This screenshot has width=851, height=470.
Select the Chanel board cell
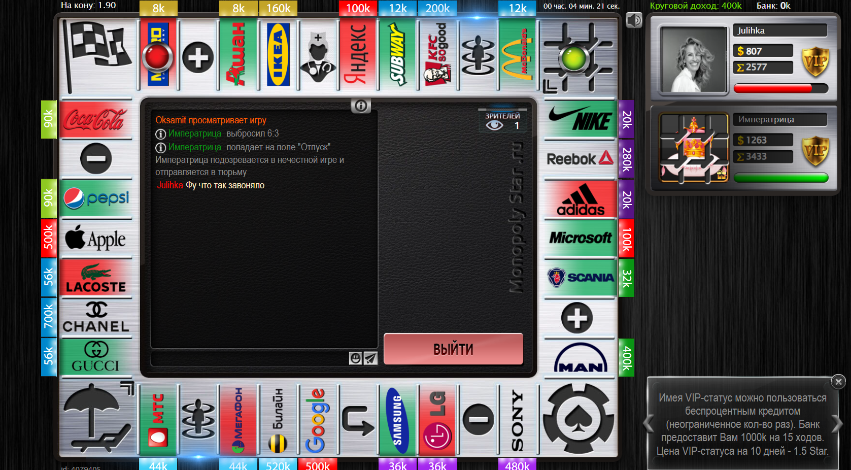tap(95, 317)
